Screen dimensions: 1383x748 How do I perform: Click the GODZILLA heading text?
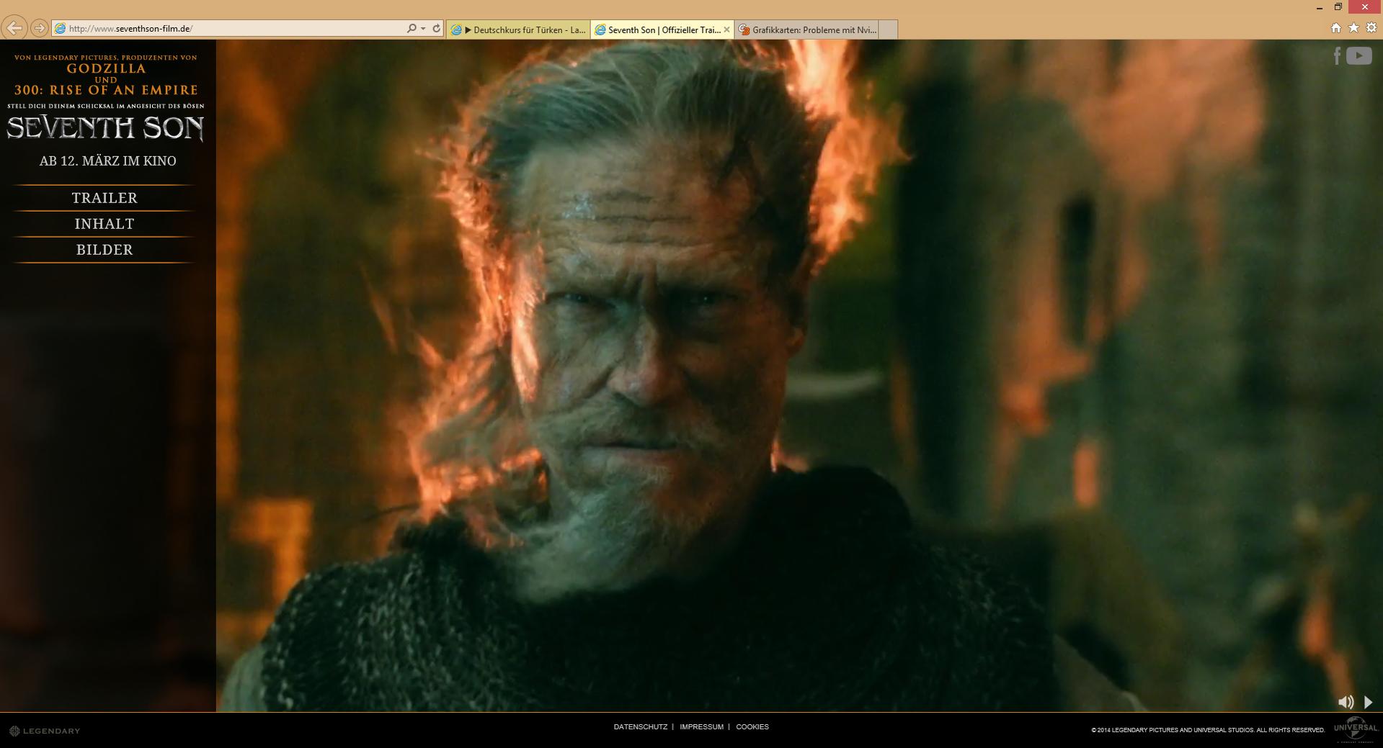pyautogui.click(x=106, y=69)
